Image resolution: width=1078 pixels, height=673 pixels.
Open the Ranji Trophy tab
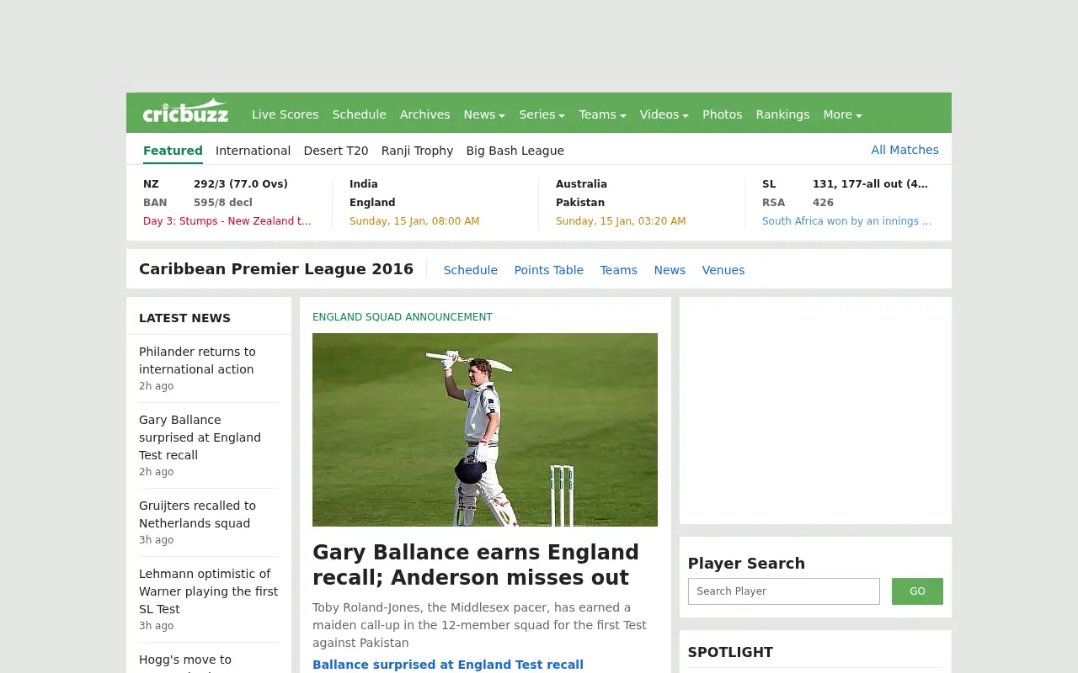point(417,151)
